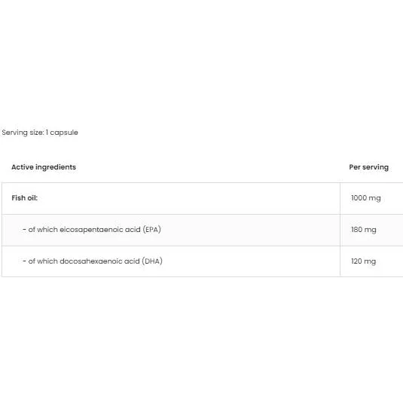Click the "(DHA)" abbreviation text
Viewport: 403px width, 403px height.
pos(152,261)
